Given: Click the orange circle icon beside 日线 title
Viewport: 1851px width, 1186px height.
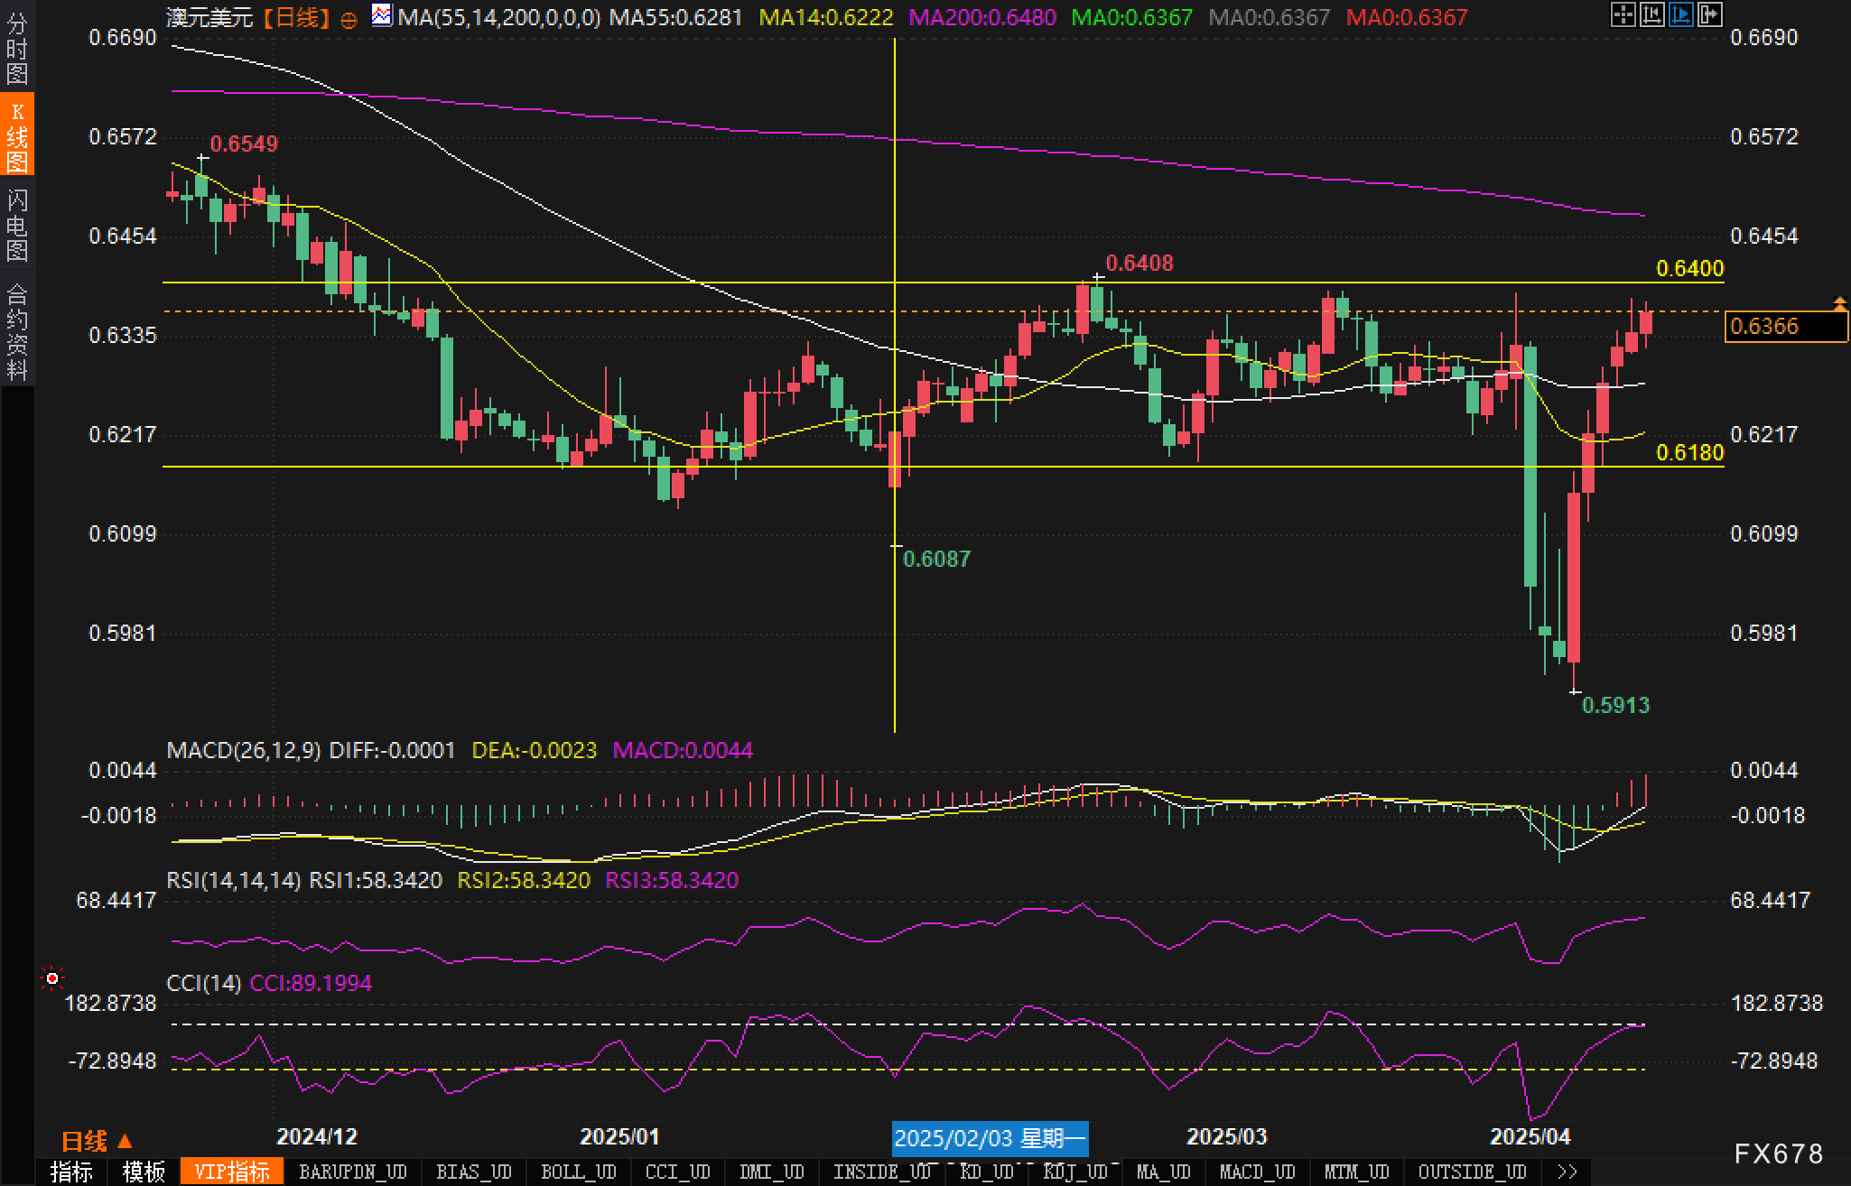Looking at the screenshot, I should [349, 20].
